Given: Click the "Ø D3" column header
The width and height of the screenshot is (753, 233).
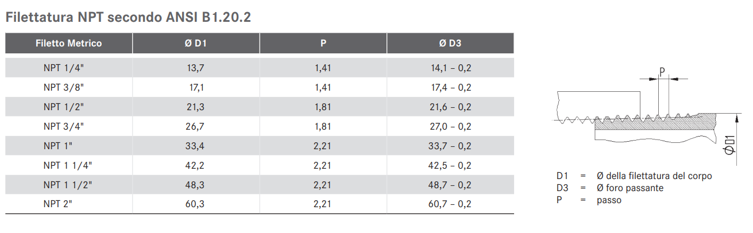Looking at the screenshot, I should click(x=450, y=43).
